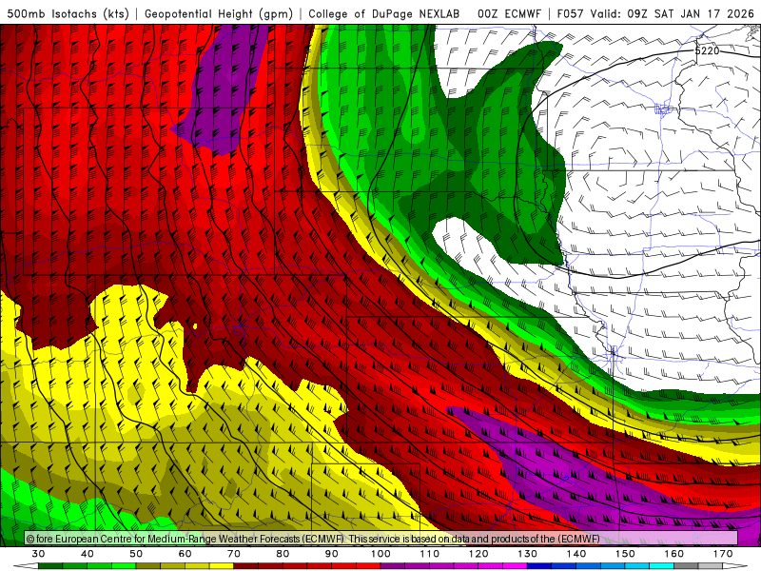Click the 'Valid: 09Z SAT JAN 17 2026' text

pyautogui.click(x=672, y=14)
